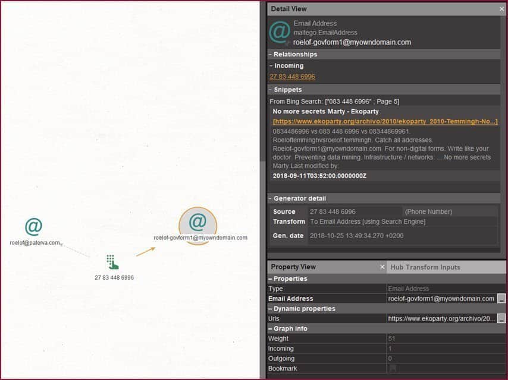508x380 pixels.
Task: Click the graph label roelof-govform1@myowndomain.com
Action: tap(200, 237)
